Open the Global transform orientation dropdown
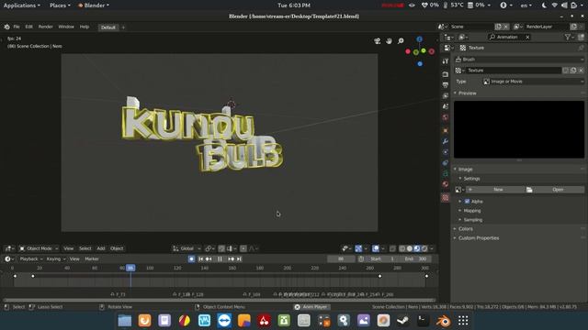Screen dimensions: 588x330 click(187, 248)
